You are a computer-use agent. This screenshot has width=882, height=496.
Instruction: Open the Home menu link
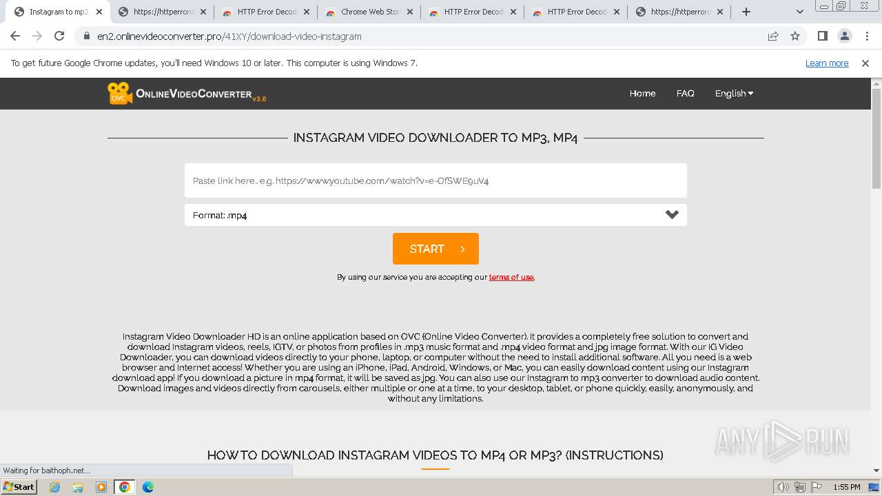[642, 93]
